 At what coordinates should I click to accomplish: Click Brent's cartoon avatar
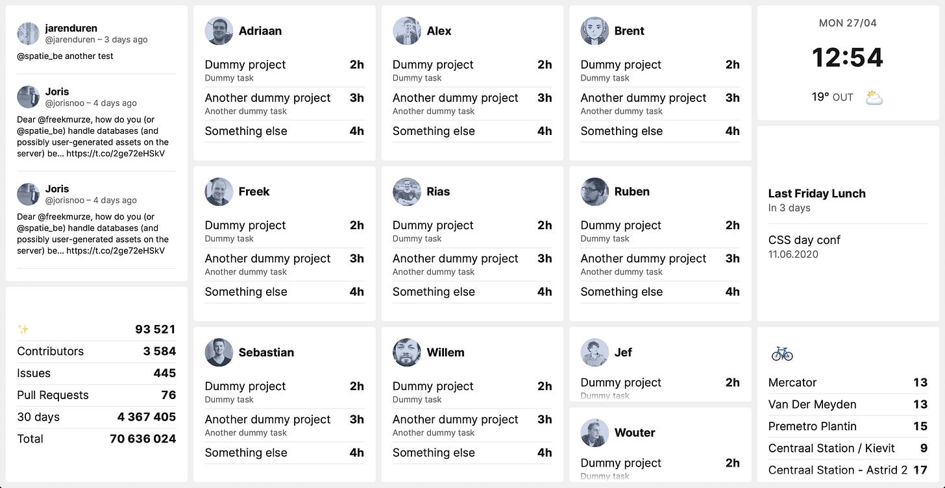coord(595,31)
